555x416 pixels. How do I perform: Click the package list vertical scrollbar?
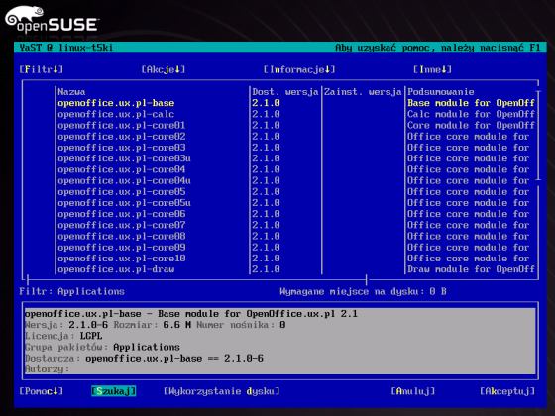pyautogui.click(x=538, y=136)
